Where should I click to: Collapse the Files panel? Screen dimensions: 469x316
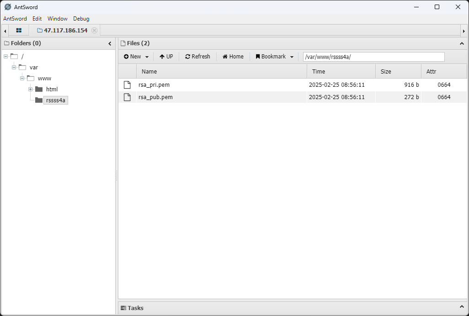coord(462,43)
